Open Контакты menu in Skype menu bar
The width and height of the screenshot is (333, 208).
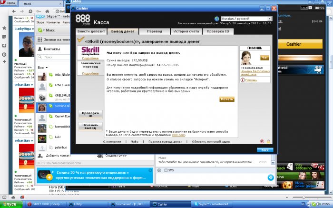pyautogui.click(x=53, y=22)
